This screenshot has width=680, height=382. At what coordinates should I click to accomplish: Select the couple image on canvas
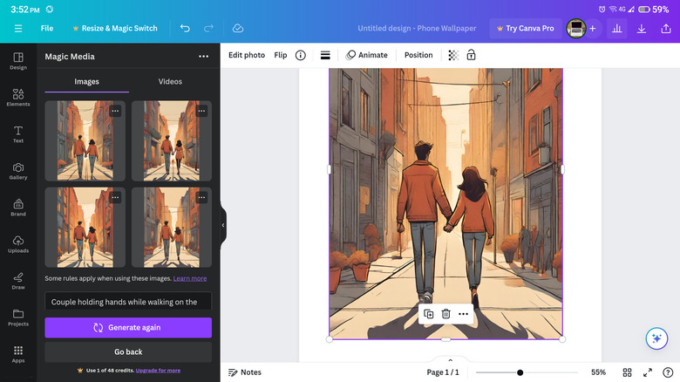[445, 203]
